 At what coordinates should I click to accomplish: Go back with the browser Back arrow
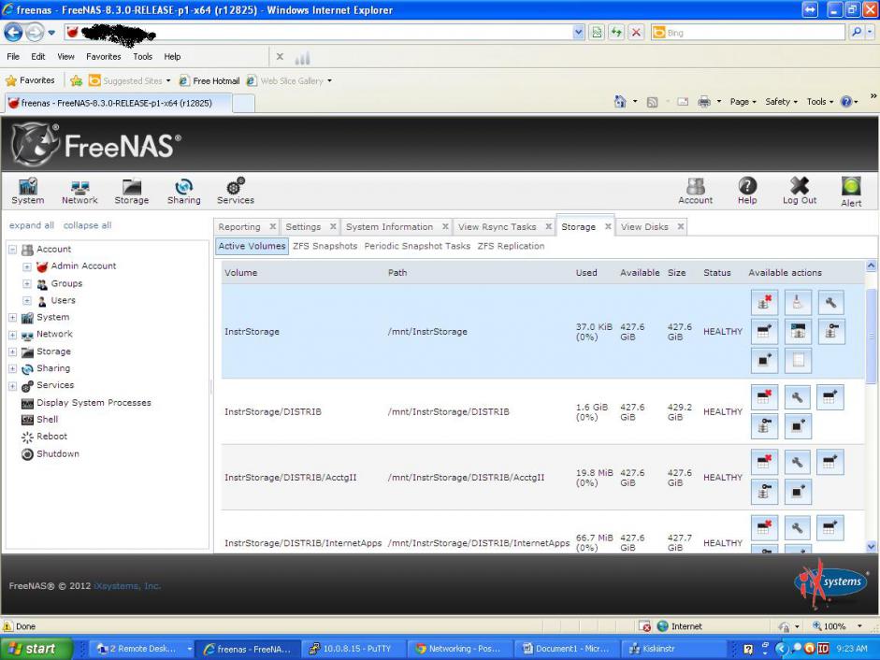coord(13,33)
